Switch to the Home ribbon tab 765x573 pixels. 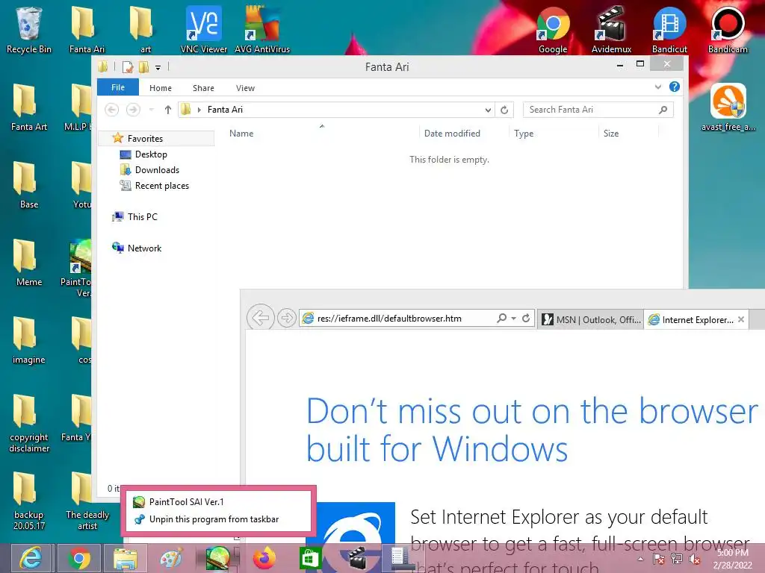161,88
